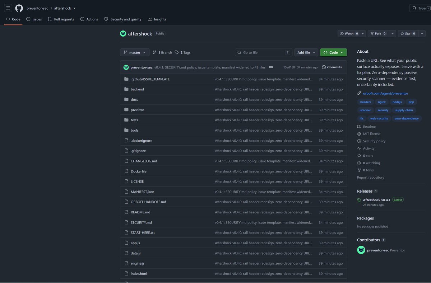The height and width of the screenshot is (283, 431).
Task: Open the green Code dropdown button
Action: coord(333,52)
